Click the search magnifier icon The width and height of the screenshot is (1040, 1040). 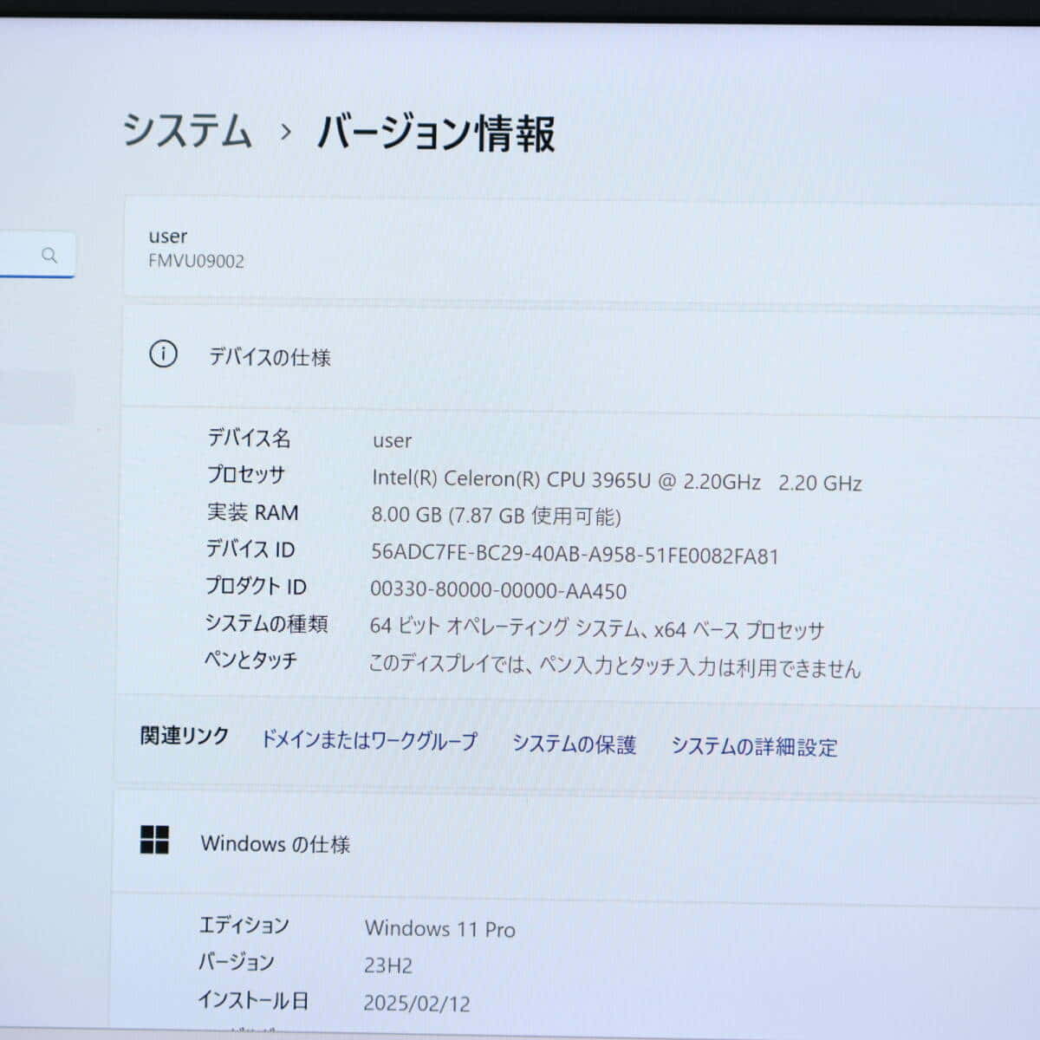(49, 255)
